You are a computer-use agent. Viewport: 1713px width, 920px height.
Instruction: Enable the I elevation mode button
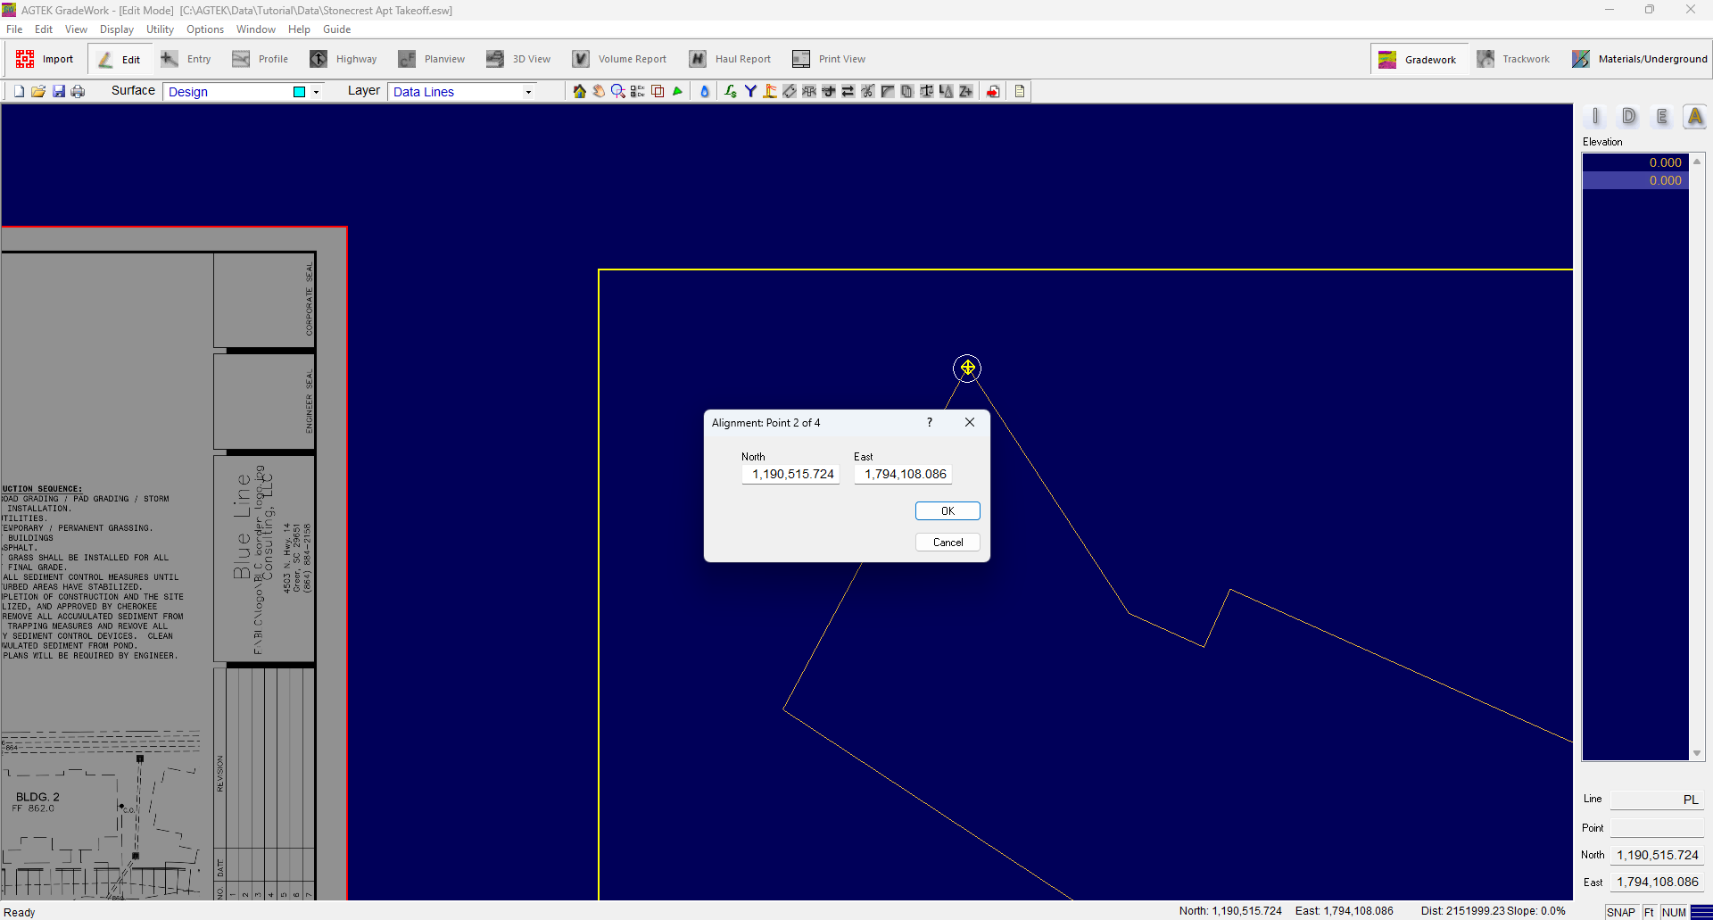point(1596,116)
